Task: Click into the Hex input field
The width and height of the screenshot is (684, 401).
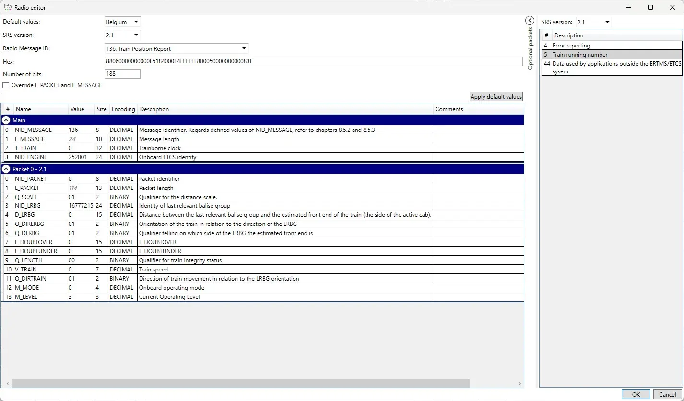Action: (x=313, y=61)
